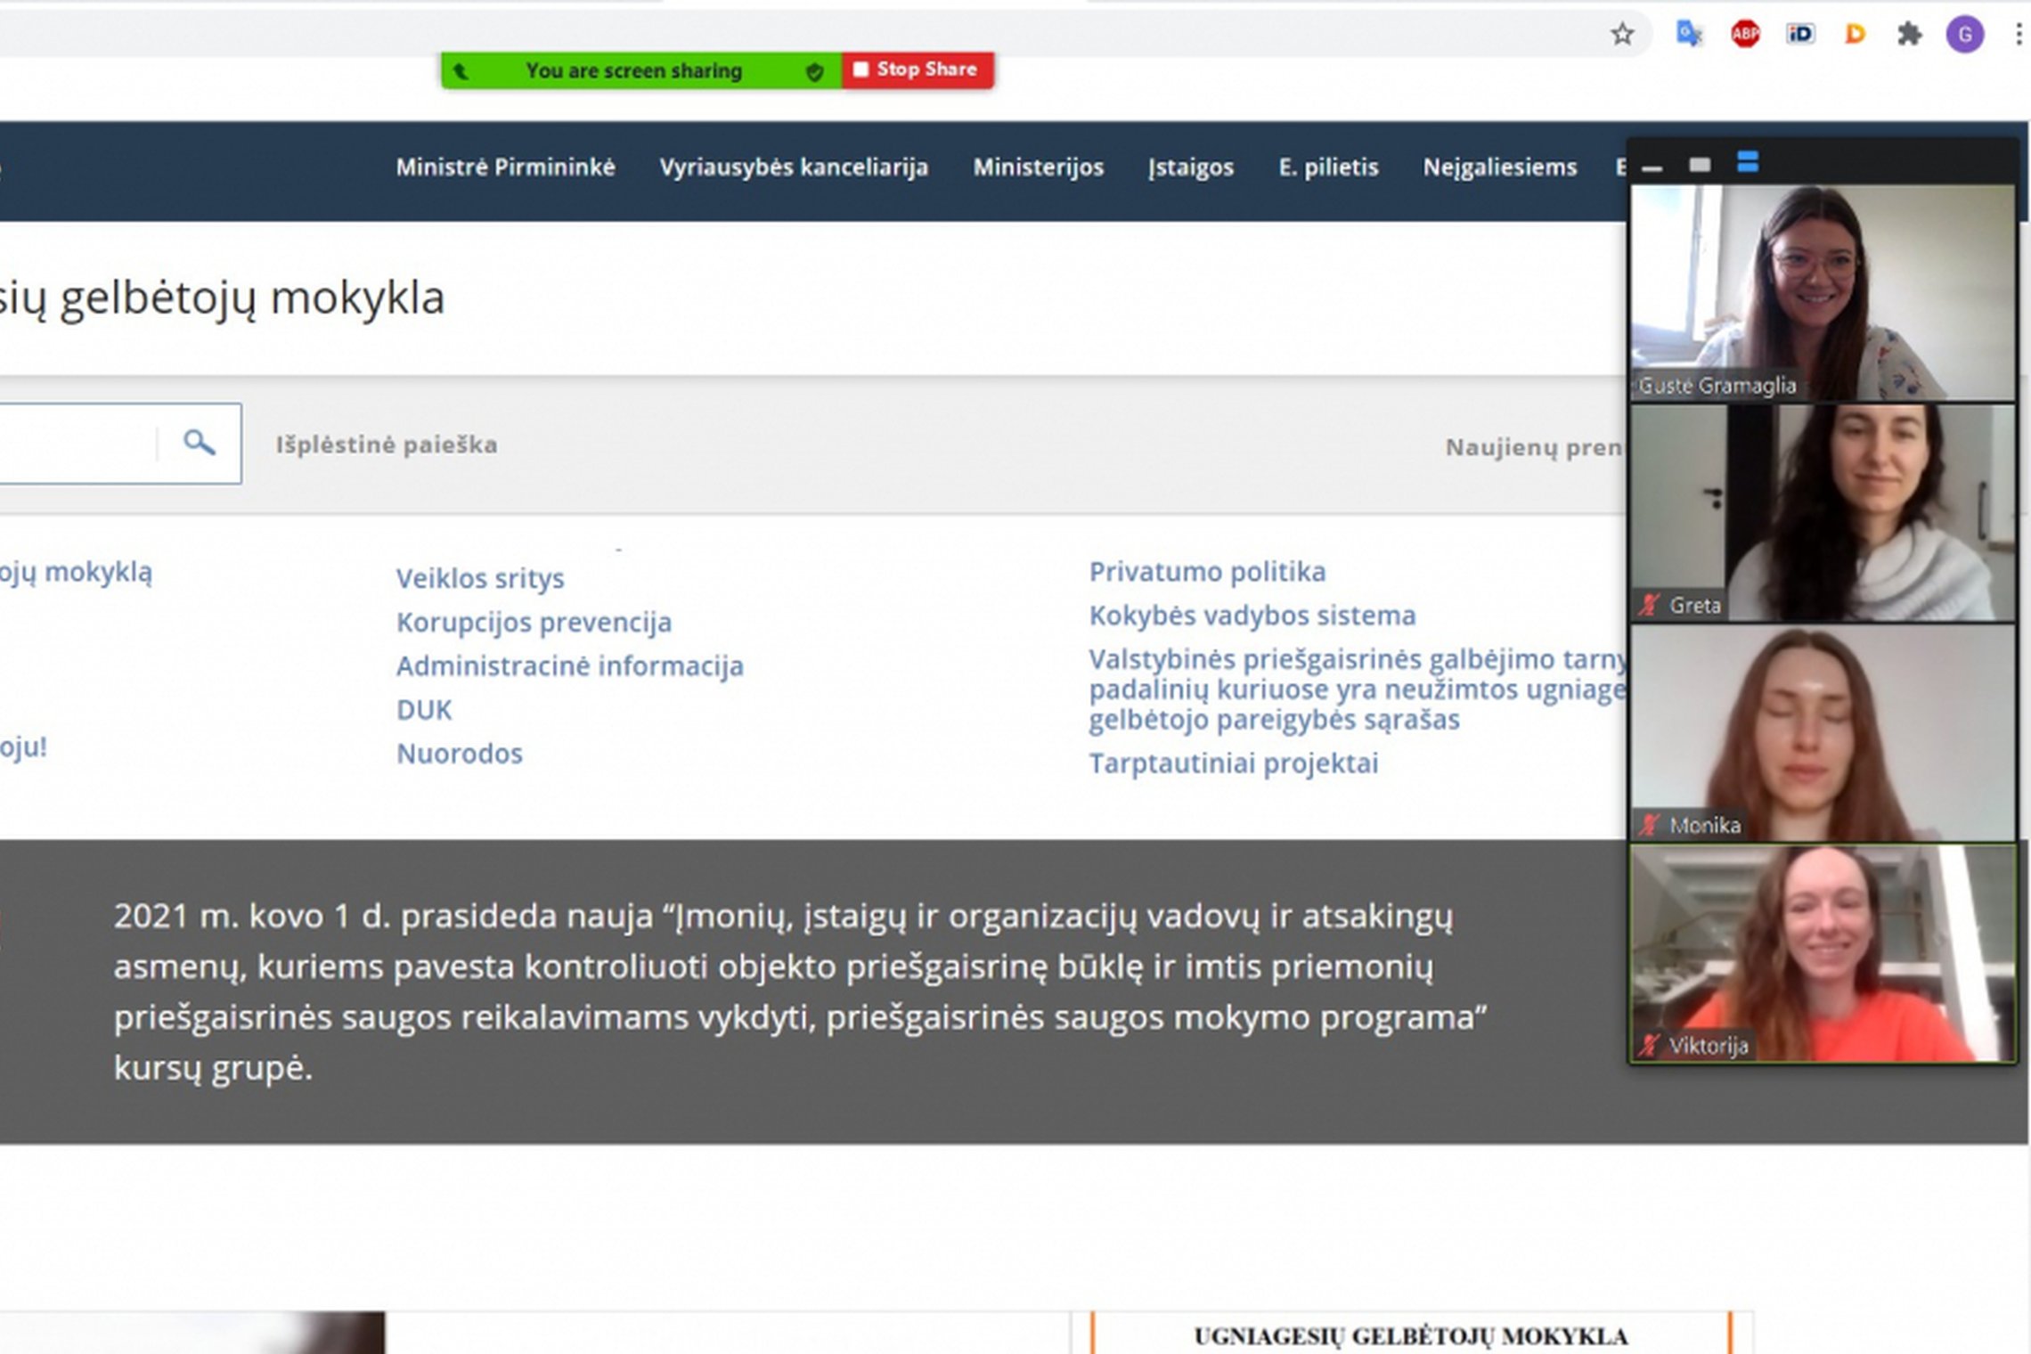Viewport: 2031px width, 1354px height.
Task: Click the shield icon in sharing bar
Action: (814, 71)
